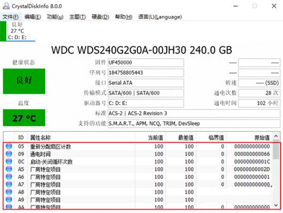Click the blue status orb for attribute A6

coord(9,177)
